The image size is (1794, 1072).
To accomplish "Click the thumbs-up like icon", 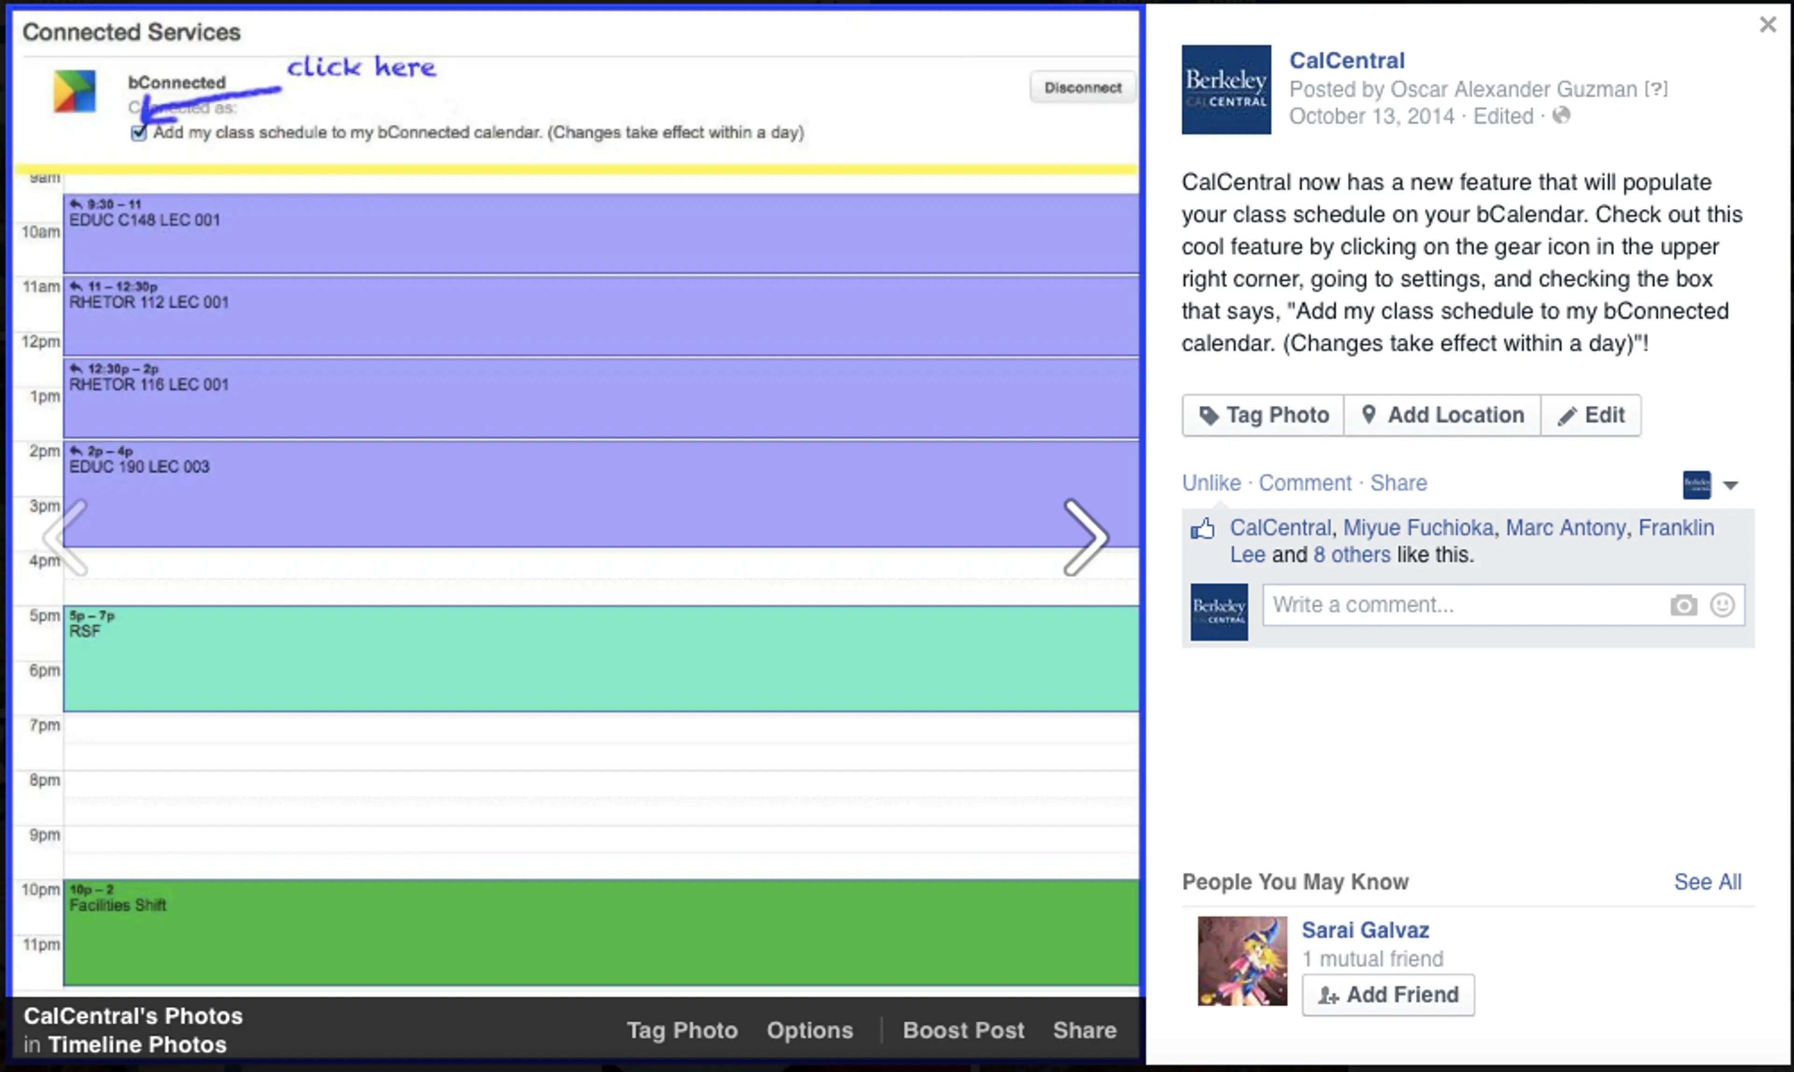I will 1203,529.
